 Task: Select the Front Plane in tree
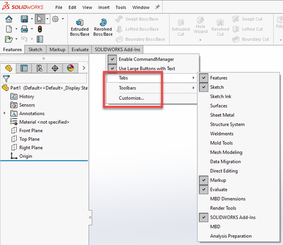point(27,130)
